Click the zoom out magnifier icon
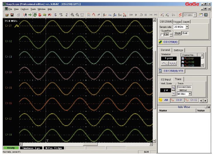 pyautogui.click(x=77, y=14)
